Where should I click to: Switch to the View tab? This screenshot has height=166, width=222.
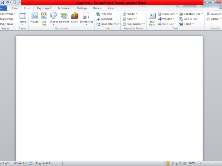pyautogui.click(x=111, y=8)
